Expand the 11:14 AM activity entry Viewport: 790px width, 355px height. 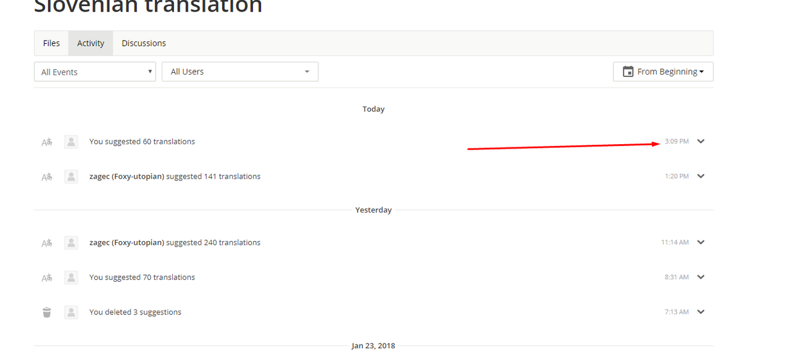click(701, 242)
